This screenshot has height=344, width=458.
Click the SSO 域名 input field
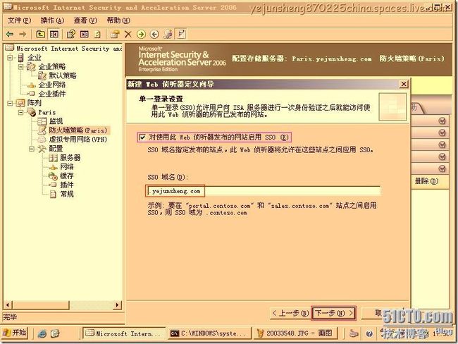[264, 191]
